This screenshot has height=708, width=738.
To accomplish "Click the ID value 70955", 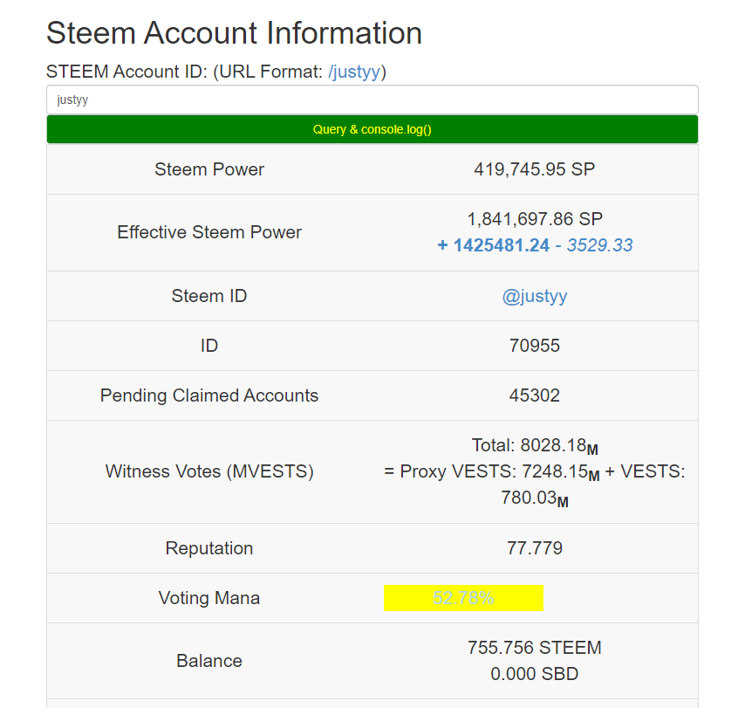I will pos(535,346).
